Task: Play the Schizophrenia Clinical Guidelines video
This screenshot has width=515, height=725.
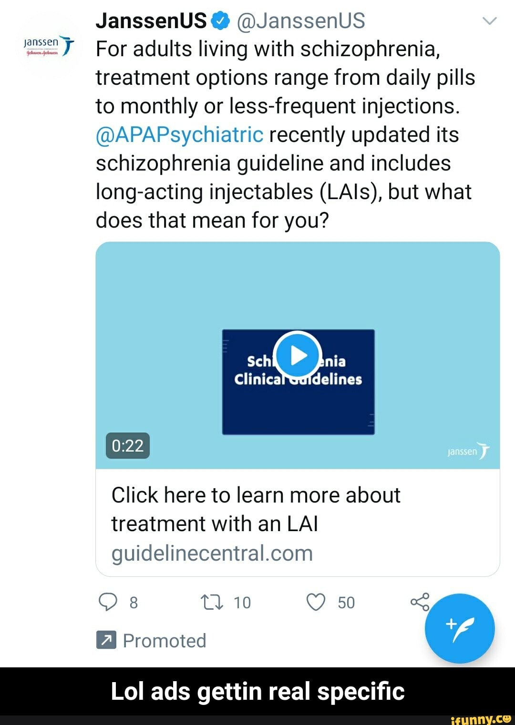Action: 299,355
